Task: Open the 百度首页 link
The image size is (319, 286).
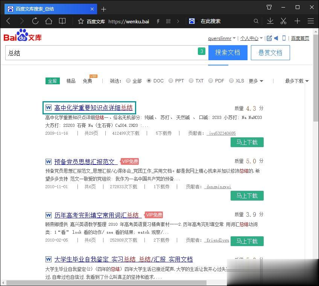Action: click(300, 38)
